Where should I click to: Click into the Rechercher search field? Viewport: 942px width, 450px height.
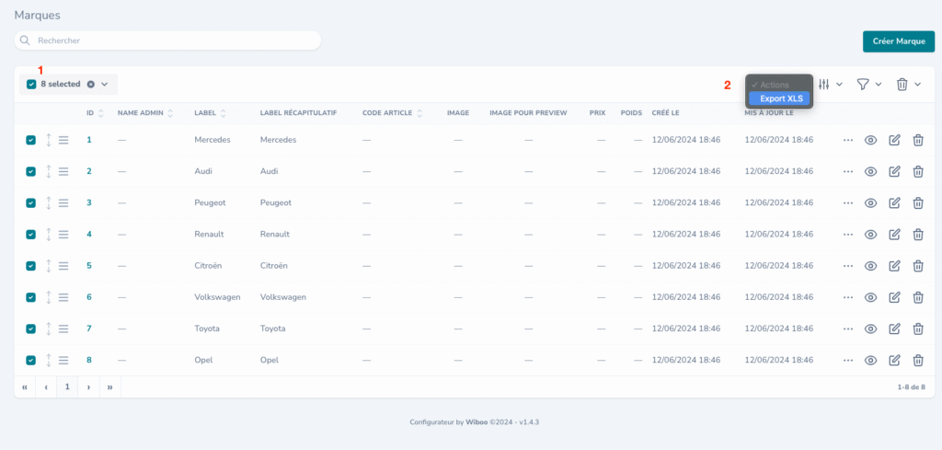click(175, 40)
